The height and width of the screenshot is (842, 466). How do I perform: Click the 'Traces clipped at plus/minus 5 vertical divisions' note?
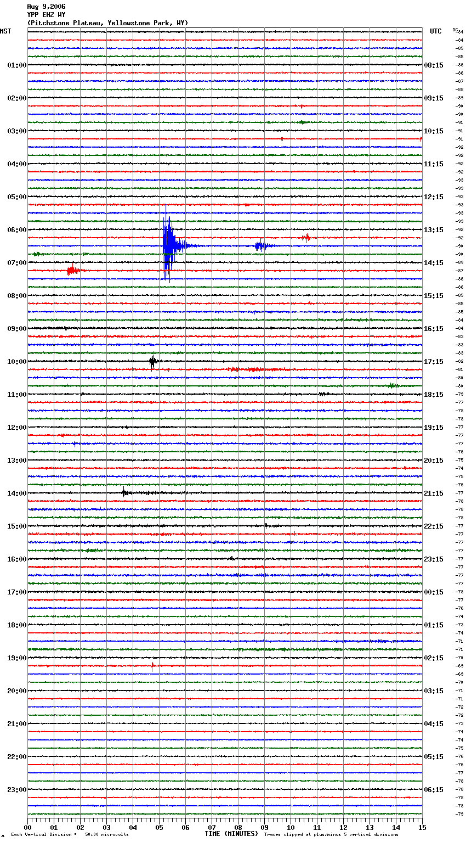331,835
